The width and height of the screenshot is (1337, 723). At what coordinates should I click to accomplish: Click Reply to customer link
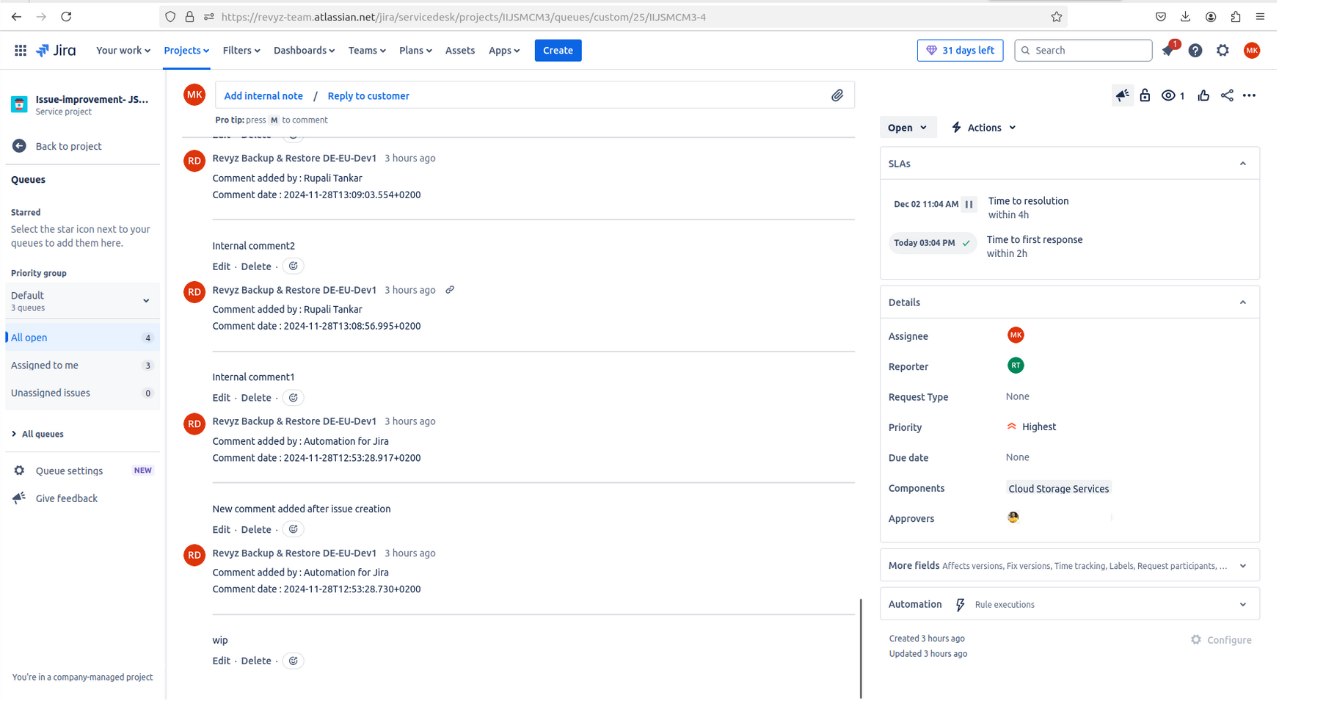(368, 96)
